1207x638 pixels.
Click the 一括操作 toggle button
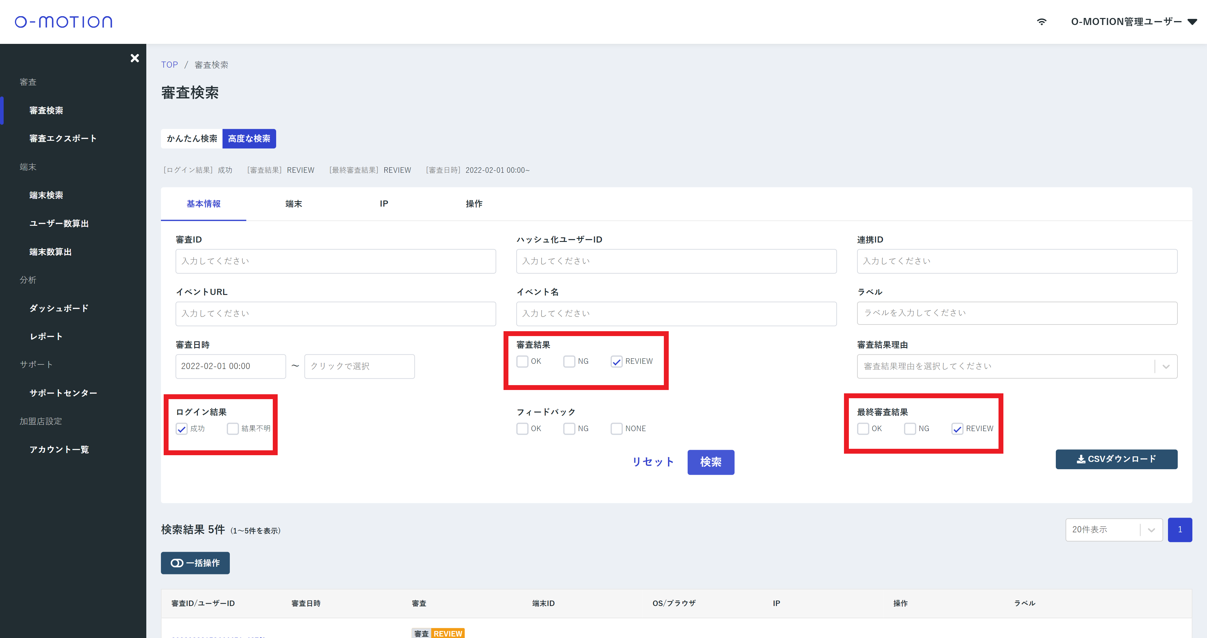point(195,562)
